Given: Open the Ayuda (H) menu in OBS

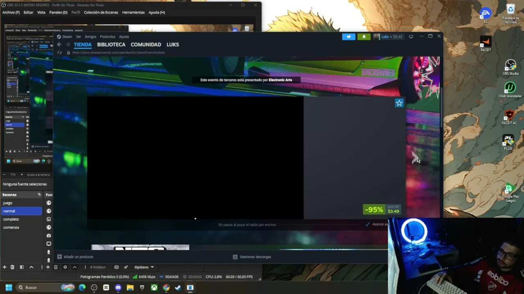Looking at the screenshot, I should click(157, 12).
